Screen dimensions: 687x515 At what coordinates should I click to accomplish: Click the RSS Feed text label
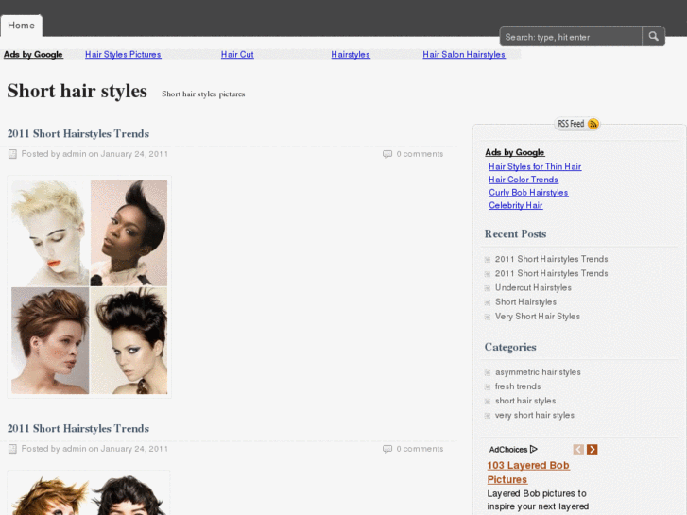click(571, 124)
